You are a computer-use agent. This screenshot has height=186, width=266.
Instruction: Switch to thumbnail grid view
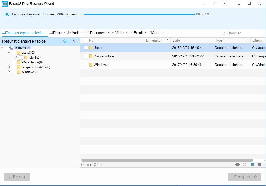click(245, 164)
